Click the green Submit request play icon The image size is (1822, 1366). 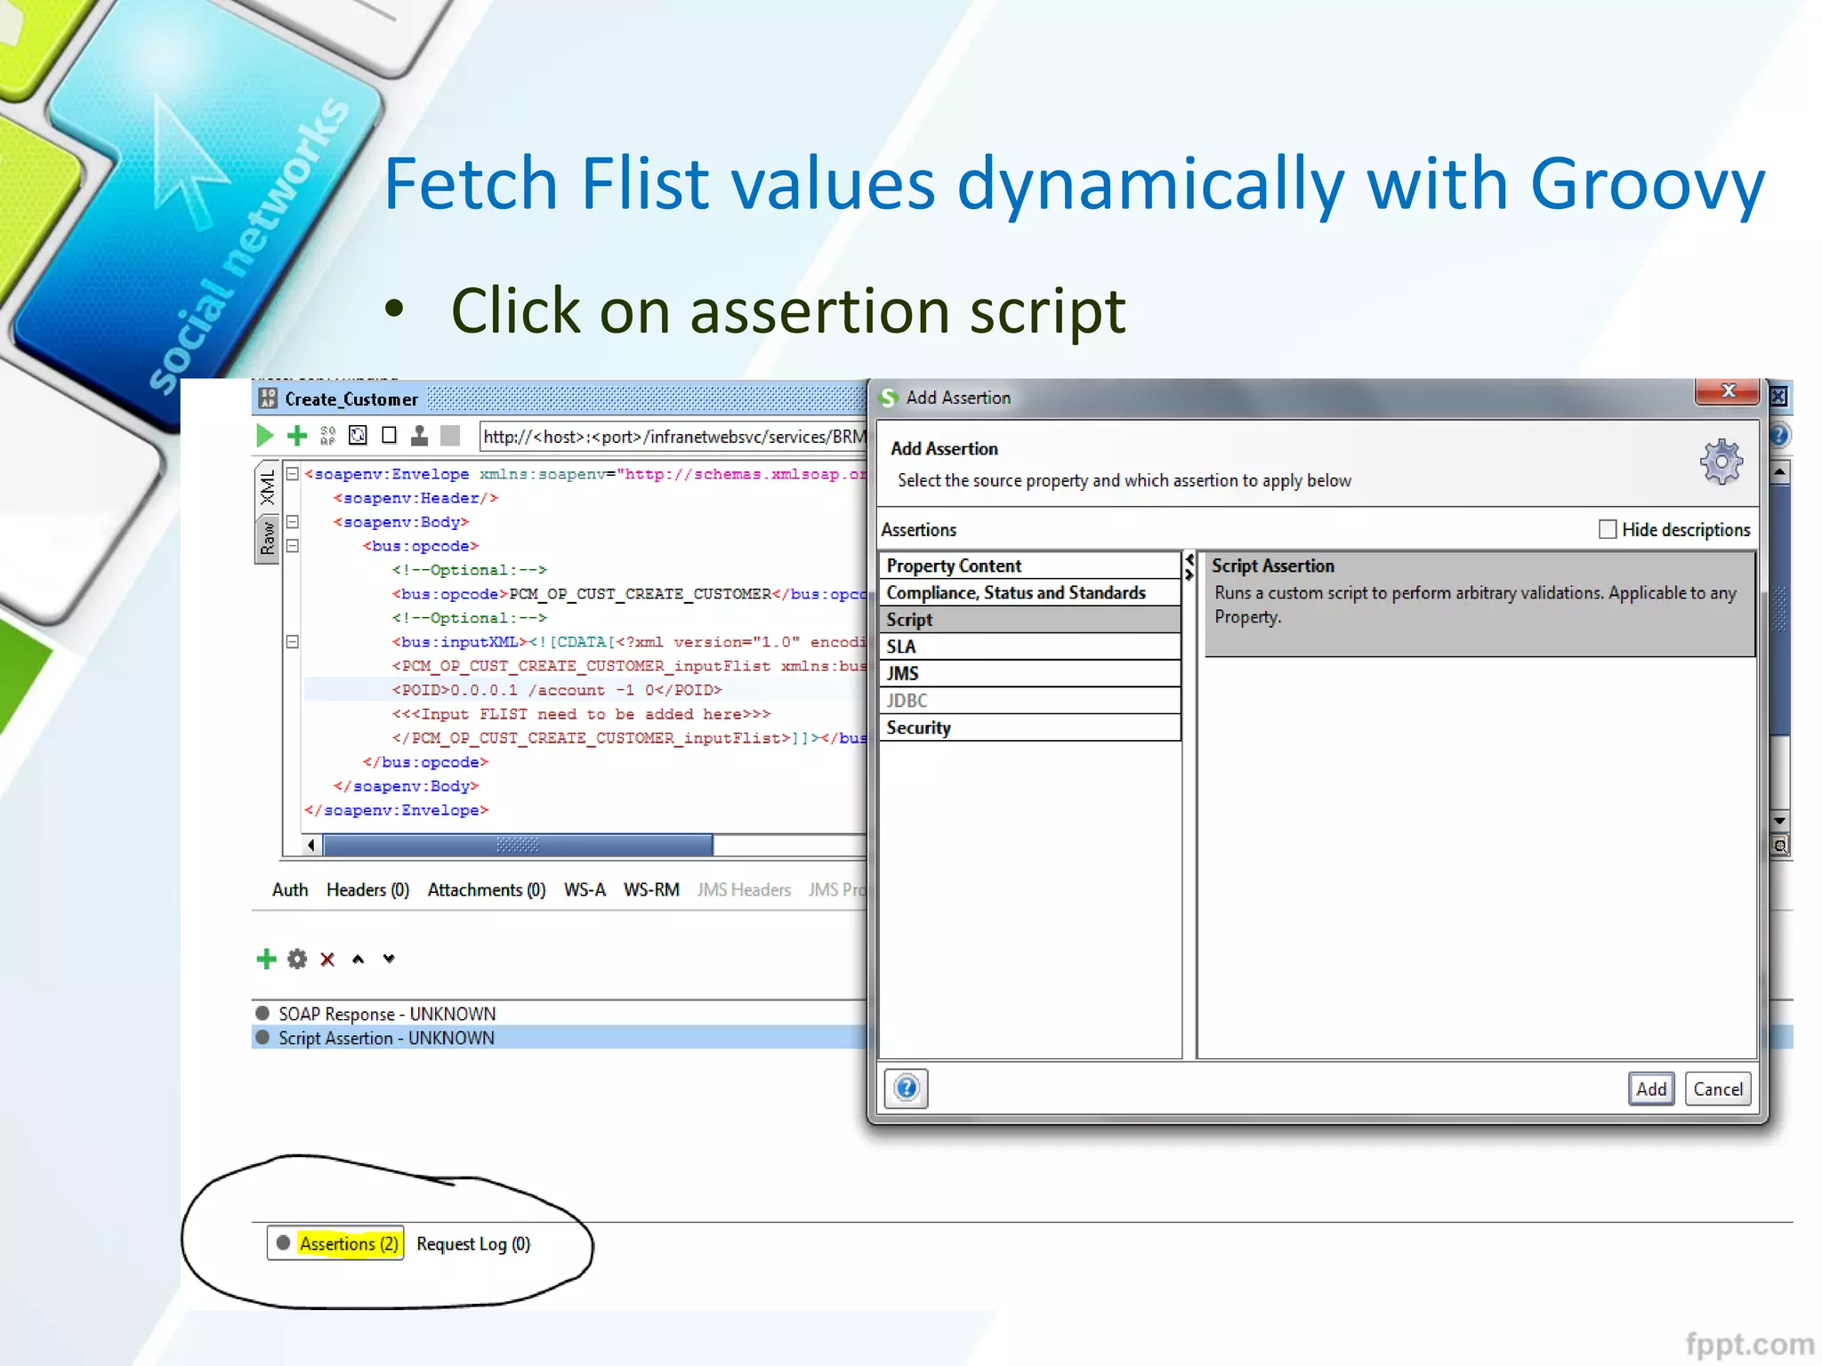click(x=265, y=436)
